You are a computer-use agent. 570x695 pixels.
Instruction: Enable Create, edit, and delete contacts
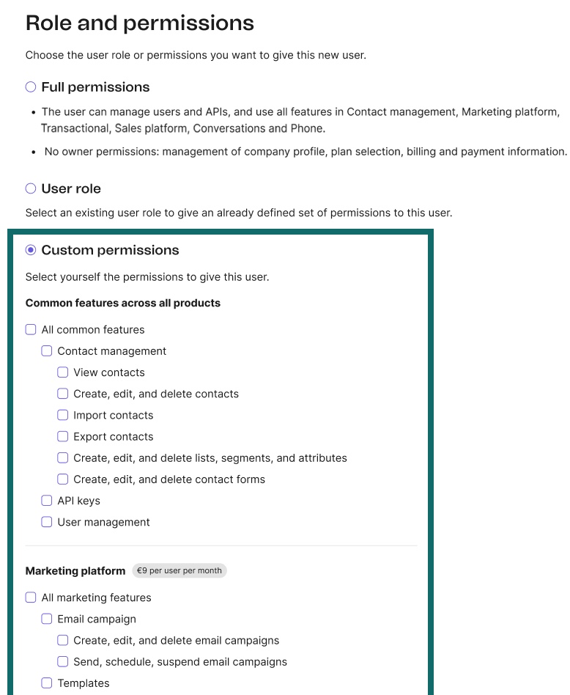pyautogui.click(x=62, y=394)
